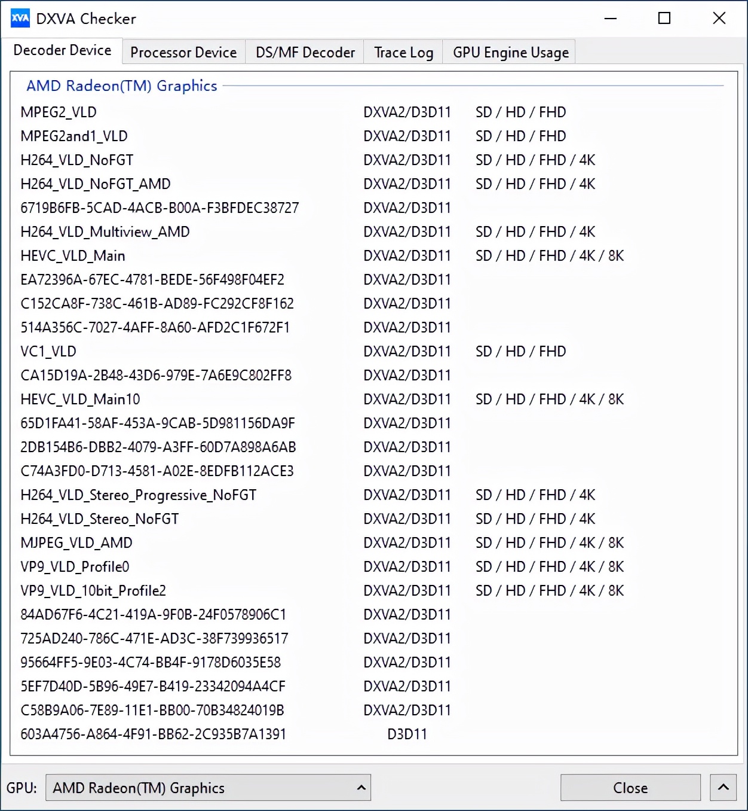Select the MPEG2_VLD row
Screen dimensions: 748x811
59,112
